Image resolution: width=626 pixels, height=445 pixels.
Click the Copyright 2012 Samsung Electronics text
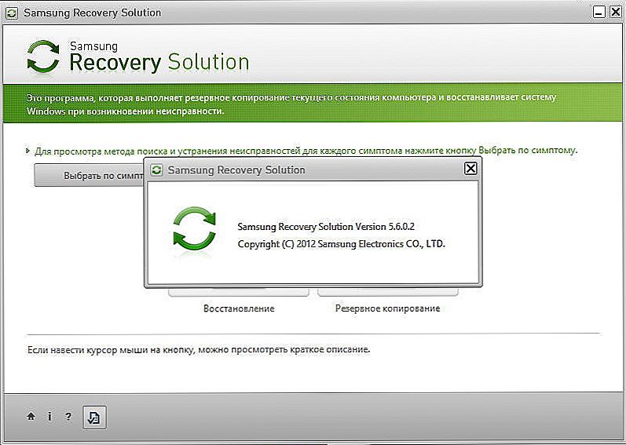click(x=342, y=243)
